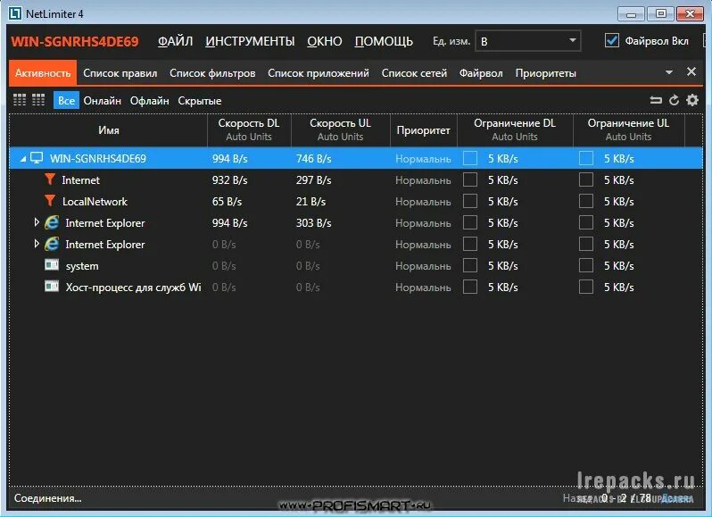Viewport: 712px width, 517px height.
Task: Enable UL limit for system row
Action: point(586,265)
